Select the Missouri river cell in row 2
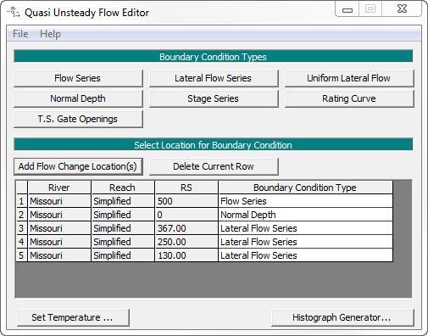 click(59, 215)
